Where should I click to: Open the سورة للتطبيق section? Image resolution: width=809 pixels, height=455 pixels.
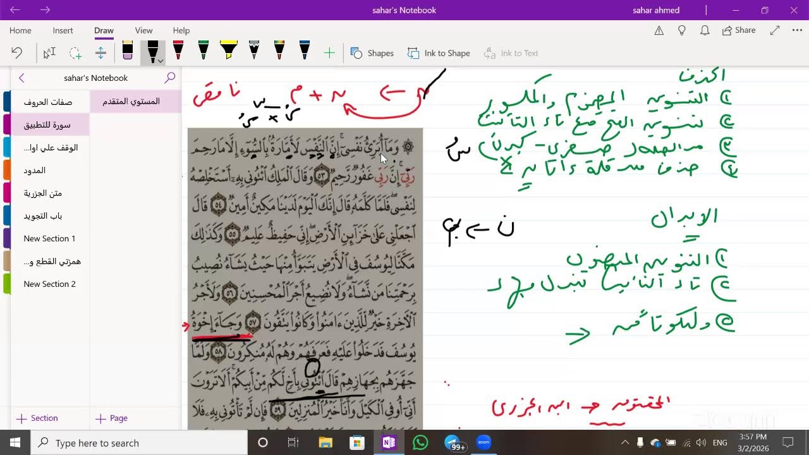50,124
